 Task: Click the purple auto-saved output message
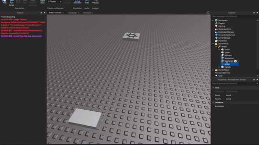tap(21, 36)
